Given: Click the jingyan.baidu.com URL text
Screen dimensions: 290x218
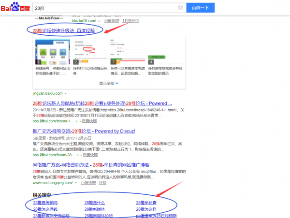Looking at the screenshot, I should pos(47,93).
